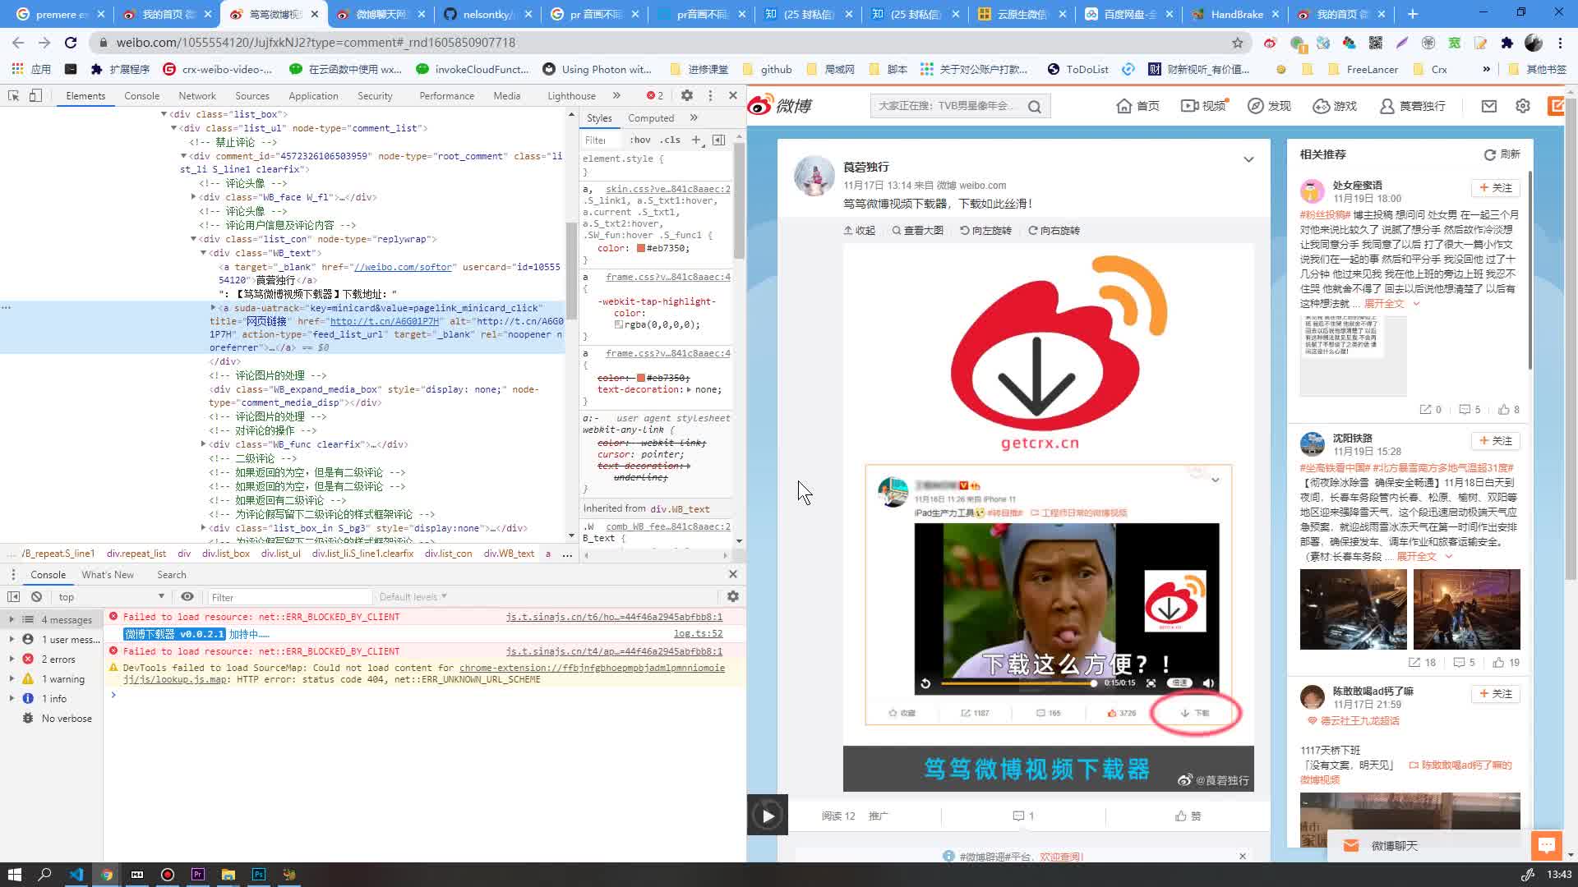Select the inspect element picker icon

[x=13, y=95]
